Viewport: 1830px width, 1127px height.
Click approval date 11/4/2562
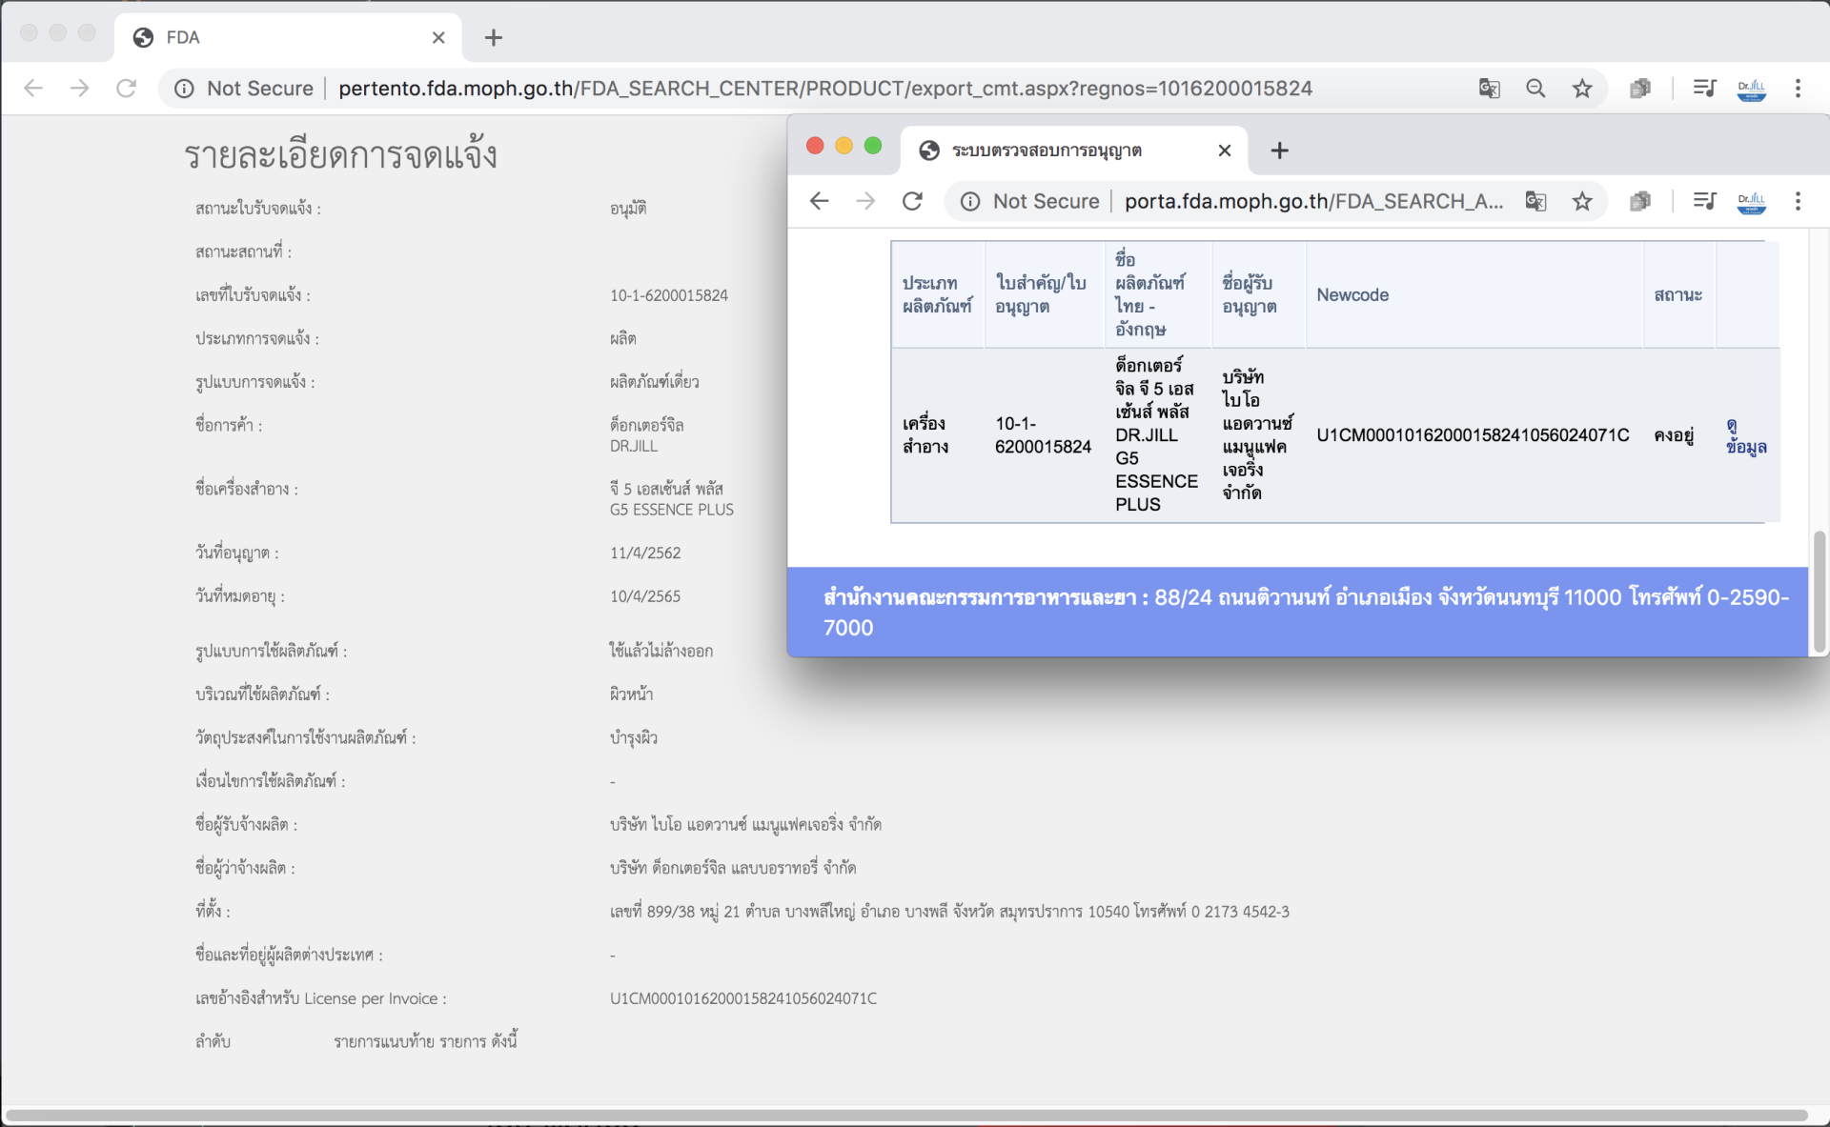645,553
